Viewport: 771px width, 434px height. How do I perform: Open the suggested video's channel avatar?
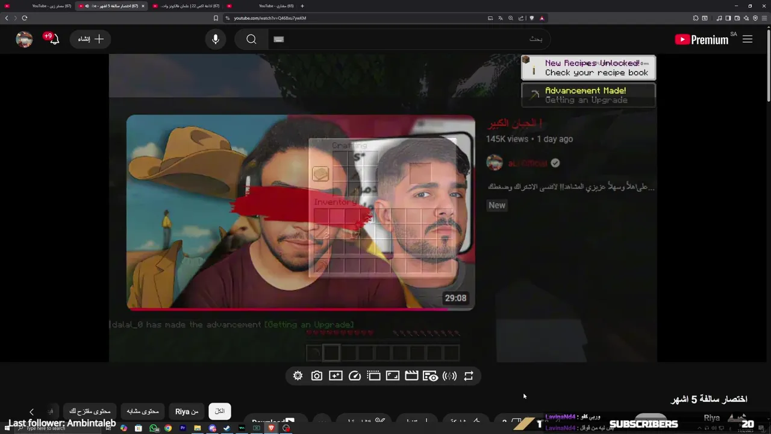(495, 163)
